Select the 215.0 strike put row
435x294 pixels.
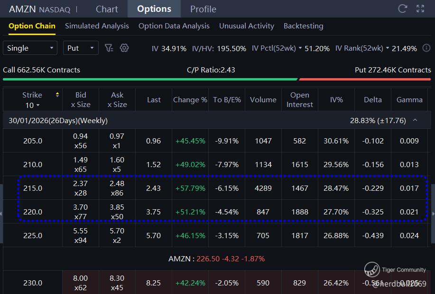tap(33, 188)
